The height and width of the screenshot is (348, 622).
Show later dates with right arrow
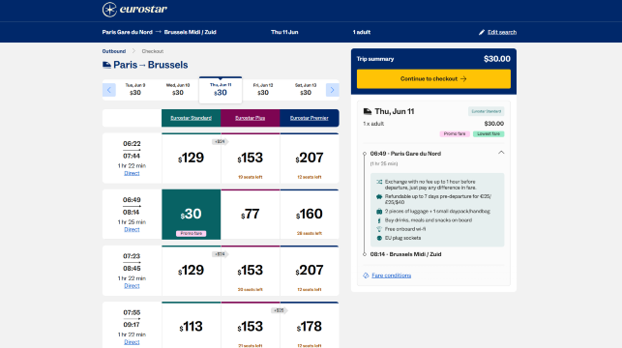333,90
